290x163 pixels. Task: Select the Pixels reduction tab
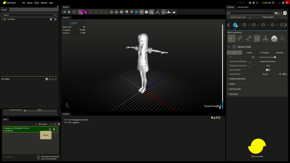pos(249,53)
